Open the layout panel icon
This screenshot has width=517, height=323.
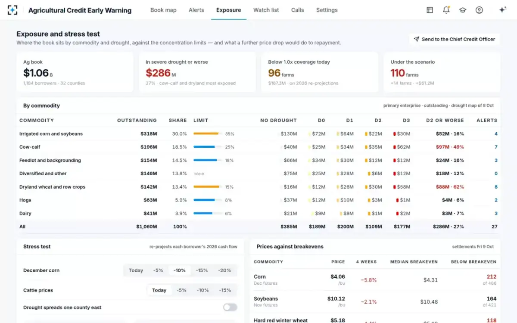[x=430, y=10]
